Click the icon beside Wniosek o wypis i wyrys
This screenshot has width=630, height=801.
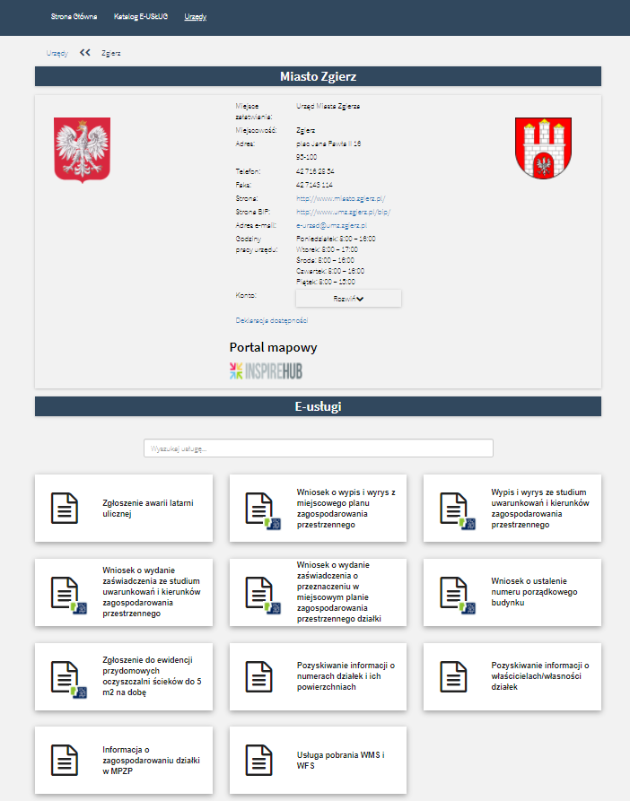coord(258,509)
